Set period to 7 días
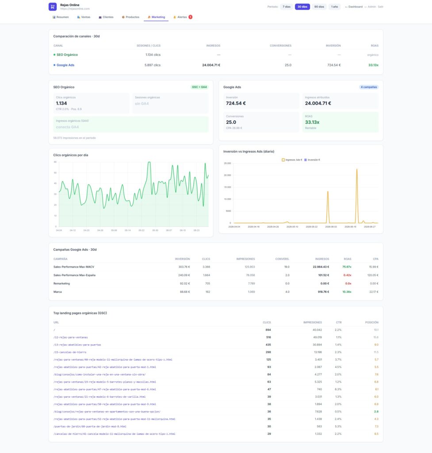The height and width of the screenshot is (453, 432). 287,7
